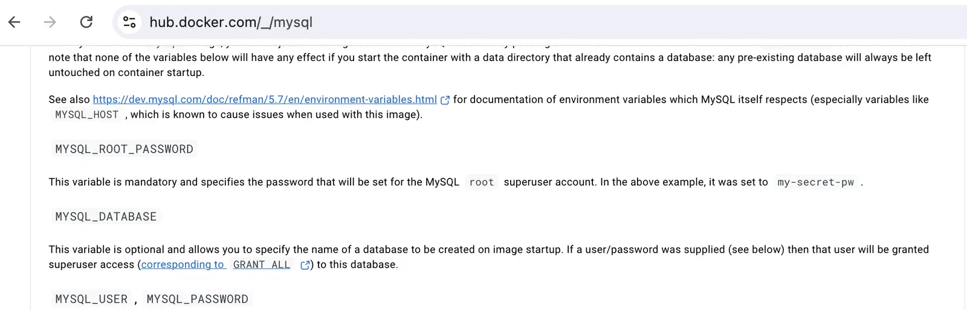Click the browser forward arrow
Image resolution: width=967 pixels, height=310 pixels.
(x=50, y=22)
